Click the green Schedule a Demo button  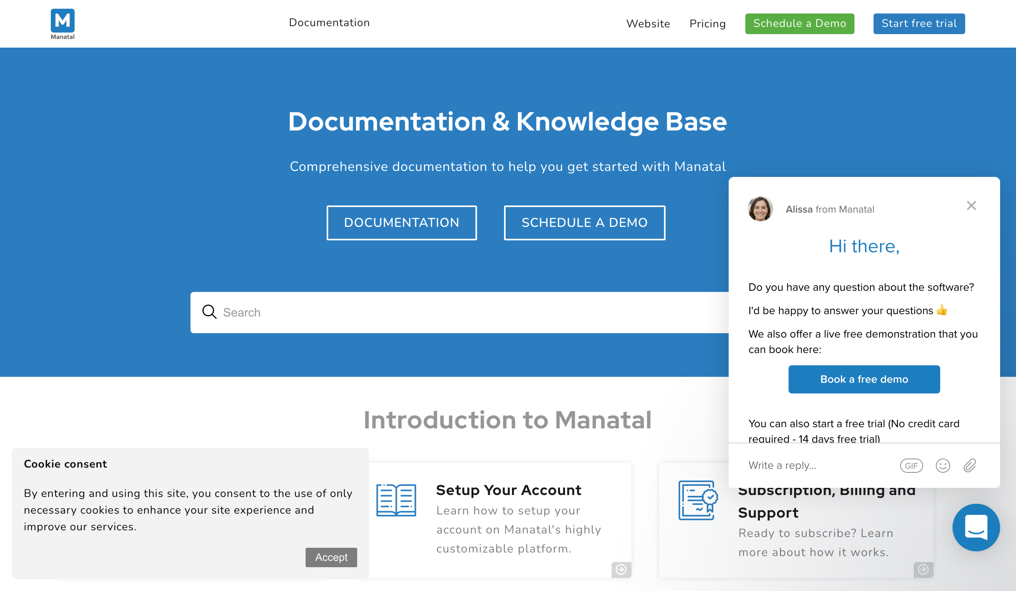pyautogui.click(x=799, y=23)
